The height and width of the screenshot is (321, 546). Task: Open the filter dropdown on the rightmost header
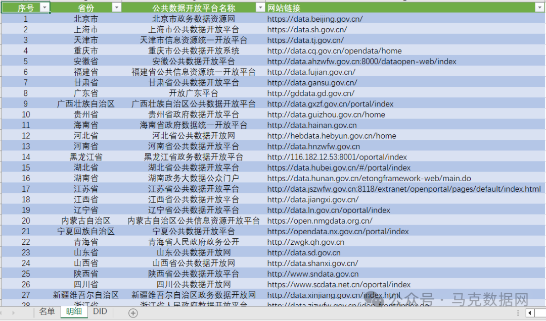[x=539, y=7]
